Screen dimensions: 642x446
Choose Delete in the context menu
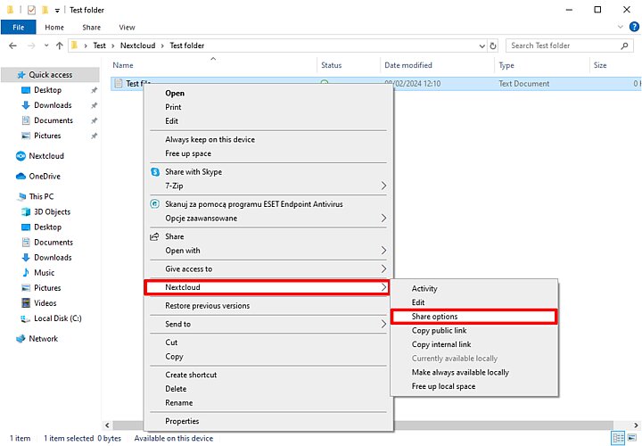point(268,389)
